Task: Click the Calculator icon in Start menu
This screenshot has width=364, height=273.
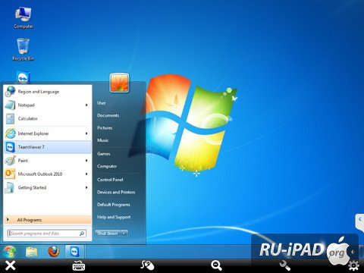Action: [10, 118]
